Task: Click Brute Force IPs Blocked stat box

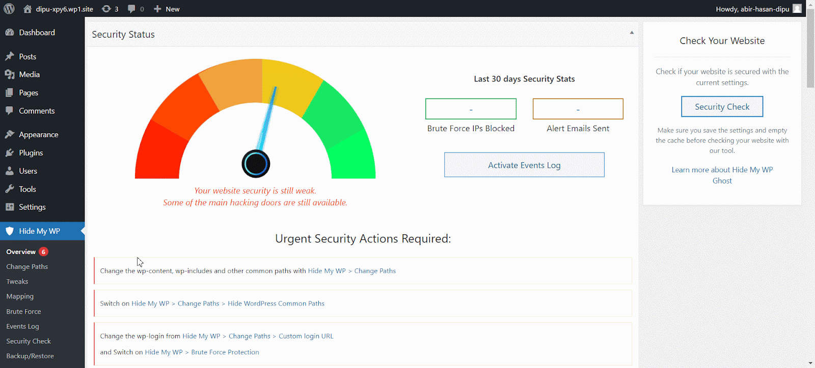Action: tap(471, 109)
